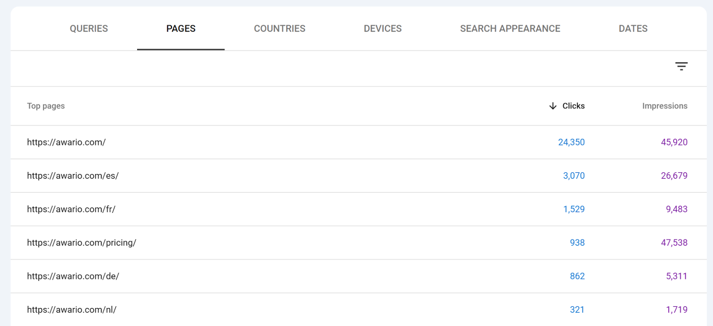Open the awario.com/fr/ page row
Image resolution: width=713 pixels, height=326 pixels.
pyautogui.click(x=359, y=209)
